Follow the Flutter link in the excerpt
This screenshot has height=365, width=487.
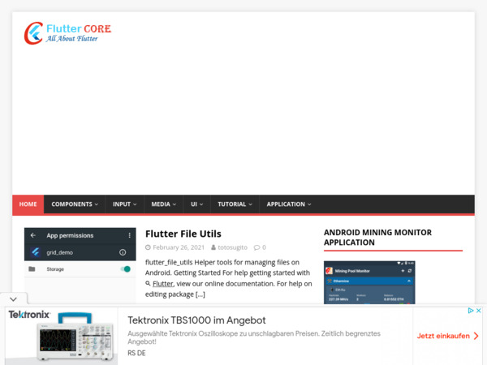point(162,285)
